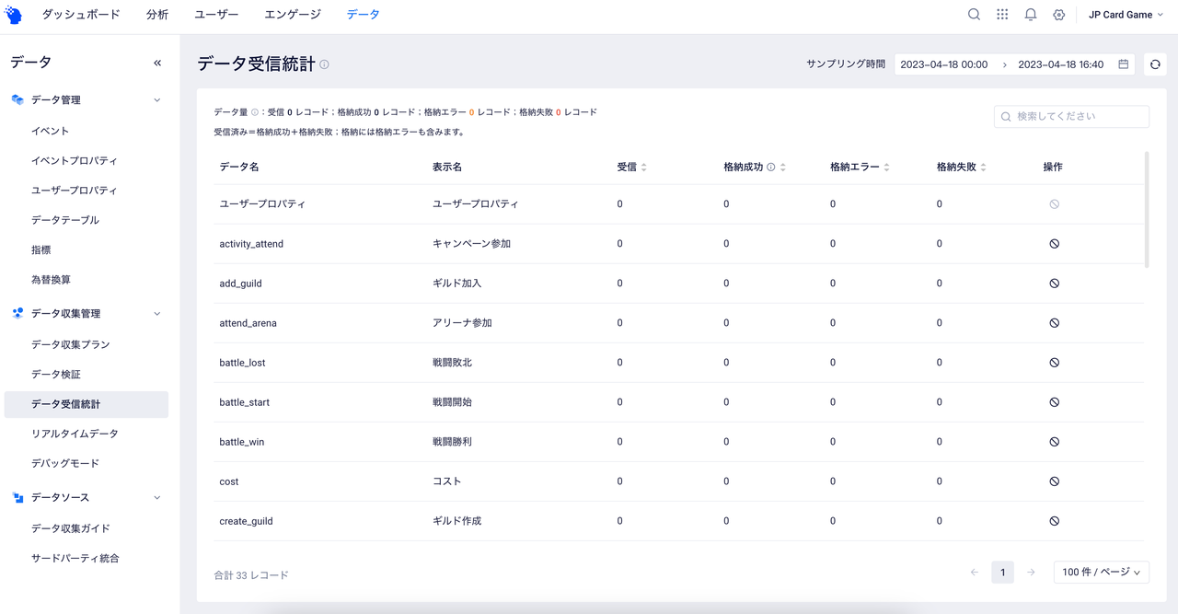Open the settings gear icon

1058,15
